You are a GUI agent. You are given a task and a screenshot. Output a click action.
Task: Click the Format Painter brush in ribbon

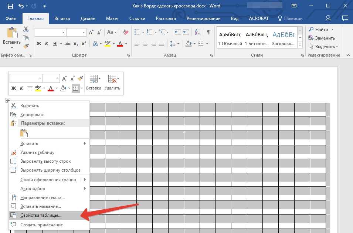(26, 47)
